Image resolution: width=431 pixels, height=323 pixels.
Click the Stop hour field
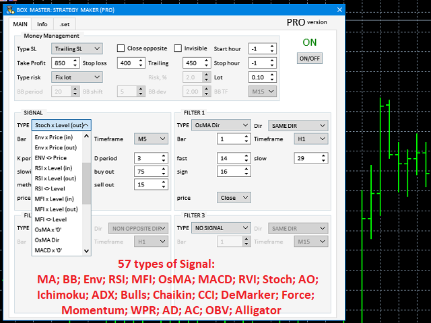[259, 63]
